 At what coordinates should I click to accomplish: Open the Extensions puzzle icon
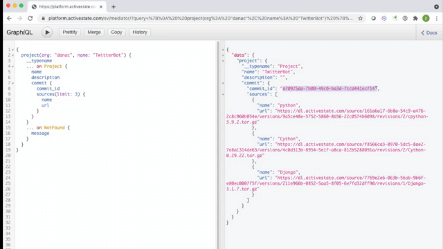415,19
